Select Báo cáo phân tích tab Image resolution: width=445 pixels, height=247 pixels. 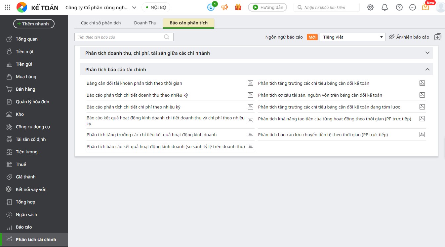point(188,23)
